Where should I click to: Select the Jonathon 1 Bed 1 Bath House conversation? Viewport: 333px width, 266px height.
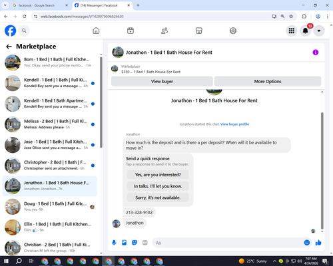[49, 186]
